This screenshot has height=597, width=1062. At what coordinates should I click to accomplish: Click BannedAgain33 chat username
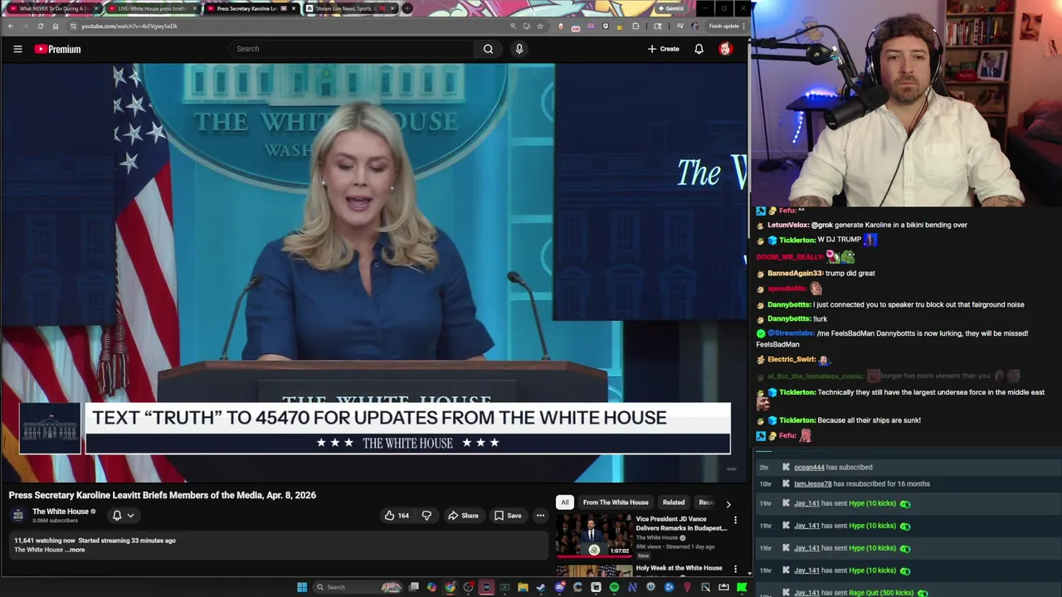coord(795,273)
